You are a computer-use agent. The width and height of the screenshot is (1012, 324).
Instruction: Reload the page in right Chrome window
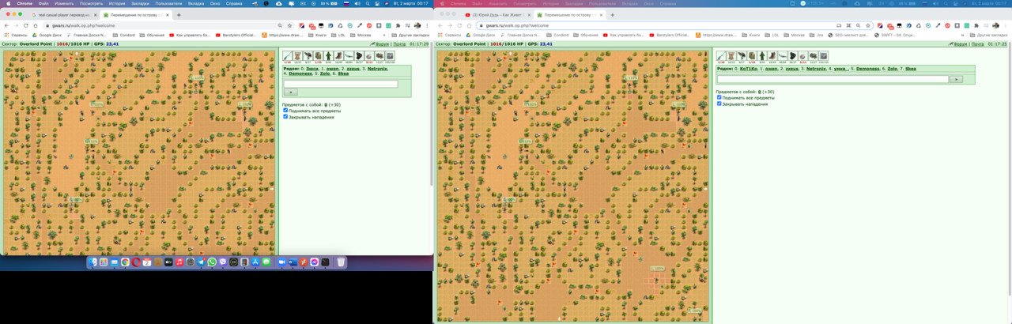459,25
